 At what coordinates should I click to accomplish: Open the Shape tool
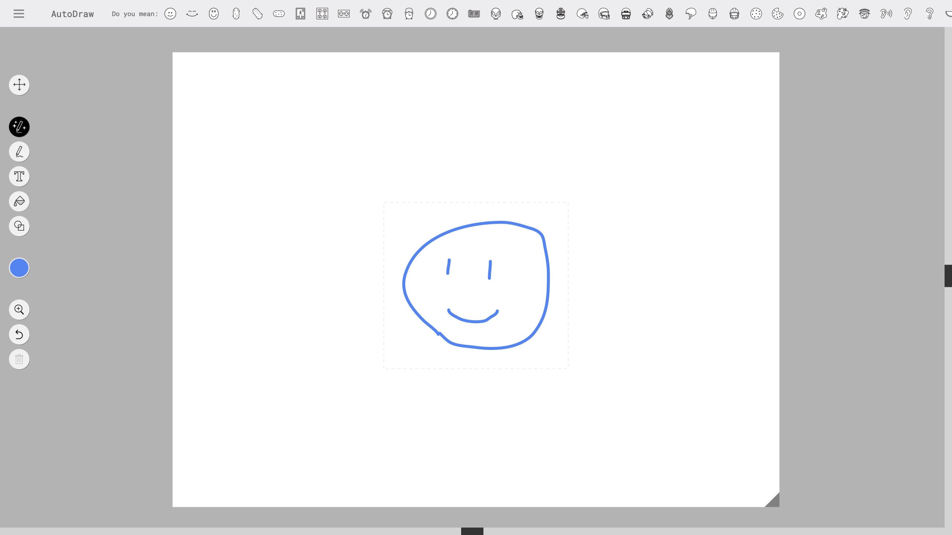click(19, 226)
